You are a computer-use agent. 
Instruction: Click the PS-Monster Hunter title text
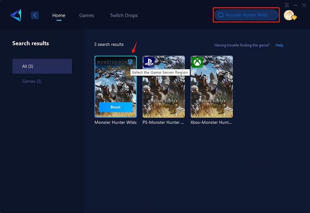(163, 122)
